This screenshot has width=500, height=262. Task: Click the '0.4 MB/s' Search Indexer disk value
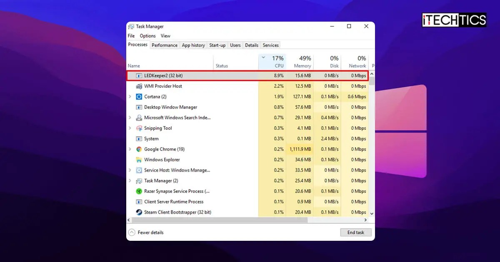pos(330,118)
